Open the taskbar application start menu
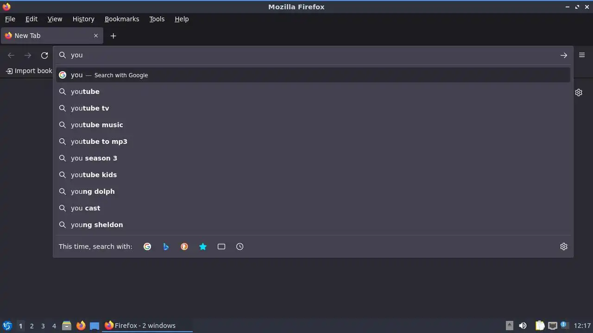Screen dimensions: 593x333 (7, 326)
